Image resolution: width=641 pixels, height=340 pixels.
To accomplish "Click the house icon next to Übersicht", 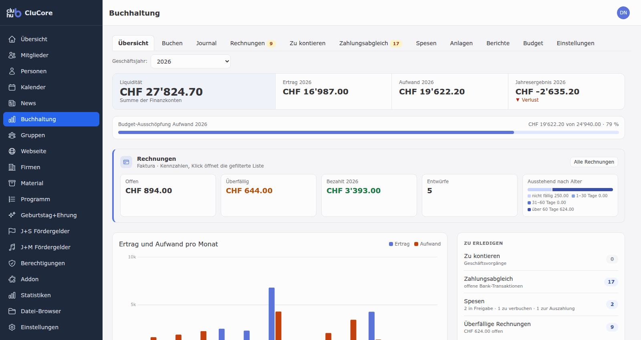I will tap(12, 39).
